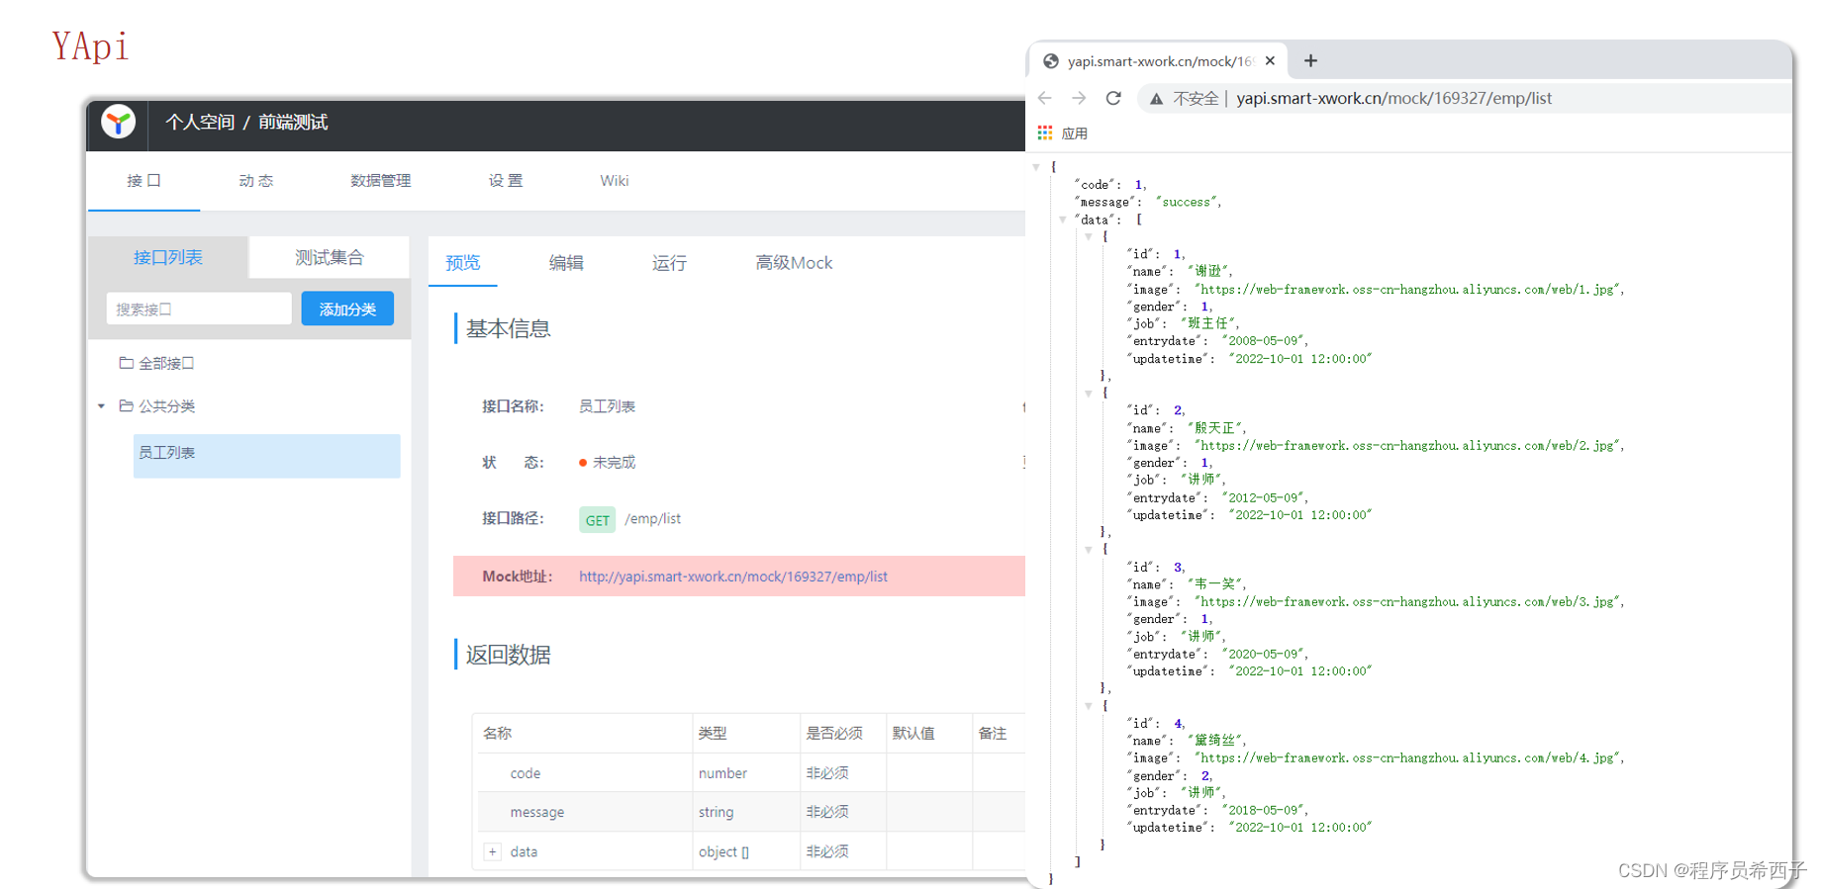Focus the 搜索接口 search field

tap(199, 309)
